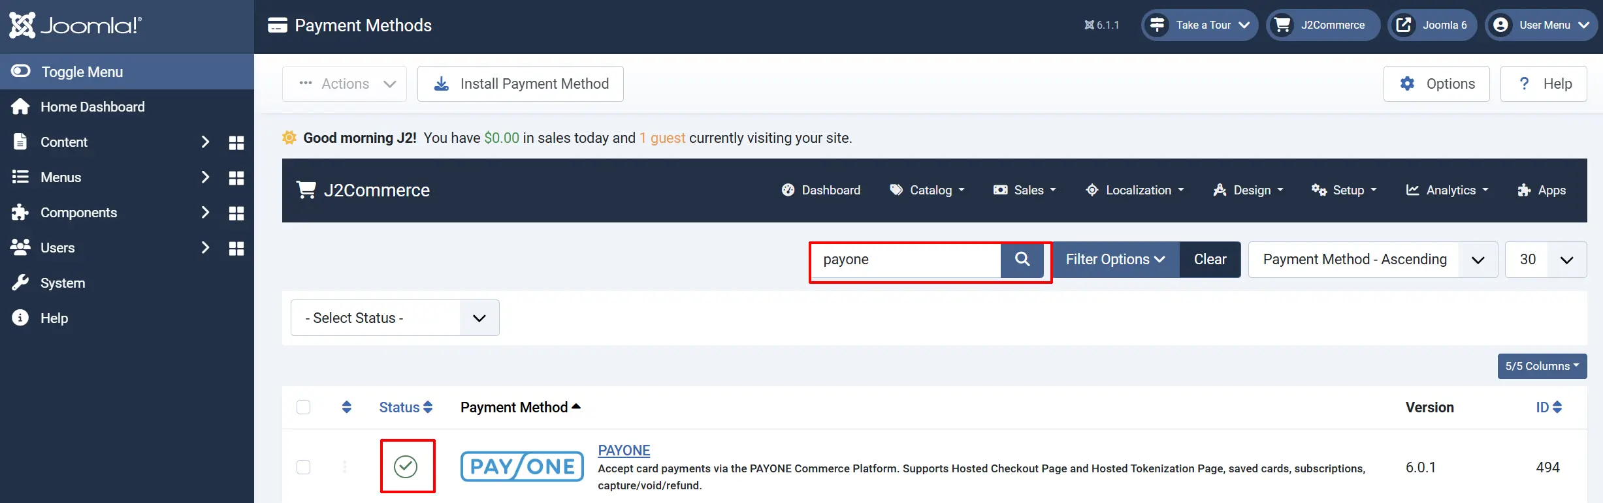The height and width of the screenshot is (503, 1603).
Task: Open the Actions dropdown
Action: coord(344,84)
